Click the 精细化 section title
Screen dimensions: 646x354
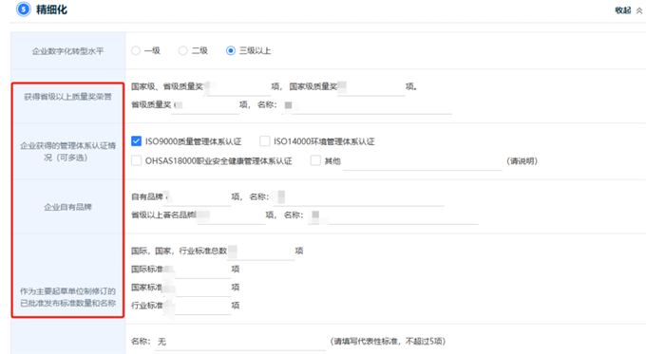coord(51,9)
